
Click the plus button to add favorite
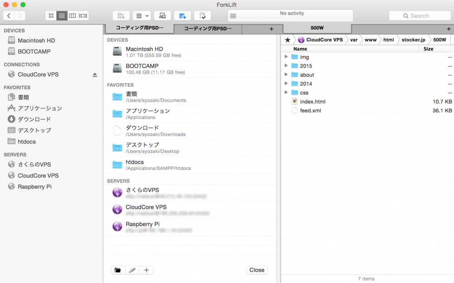click(146, 270)
